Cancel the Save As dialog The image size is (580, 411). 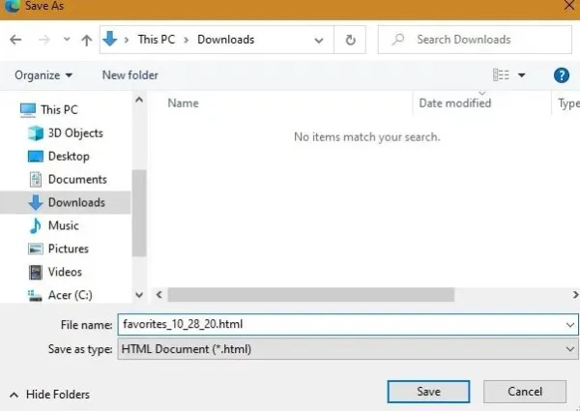525,392
